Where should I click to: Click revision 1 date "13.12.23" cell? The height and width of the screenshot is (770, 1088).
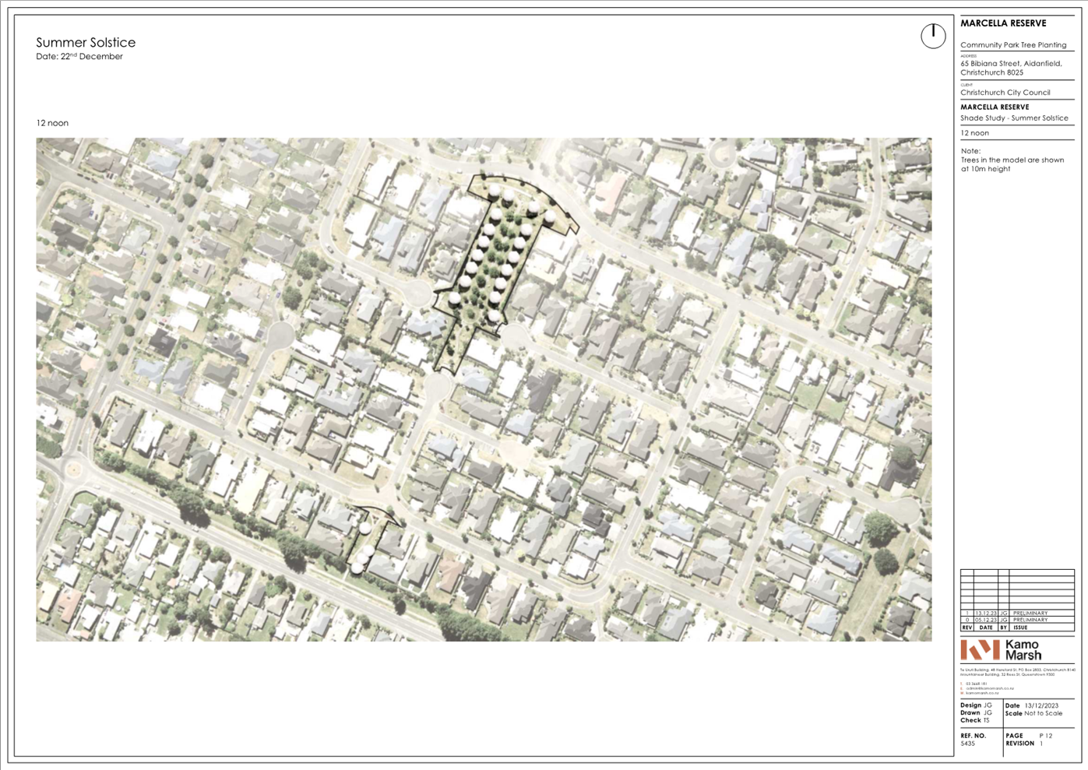(986, 614)
